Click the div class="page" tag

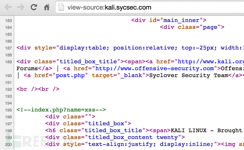click(x=192, y=27)
